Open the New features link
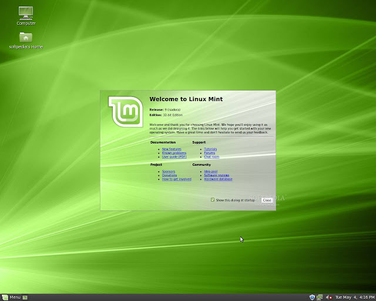Screen dimensions: 376x301 172,149
